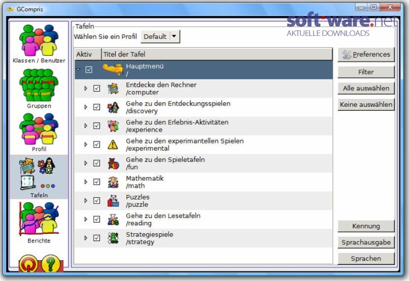Select the Tafeln section icon
Image resolution: width=409 pixels, height=281 pixels.
pos(38,174)
